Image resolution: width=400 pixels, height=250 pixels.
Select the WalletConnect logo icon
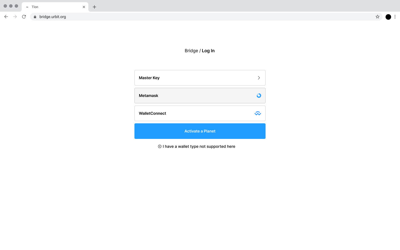[x=257, y=113]
